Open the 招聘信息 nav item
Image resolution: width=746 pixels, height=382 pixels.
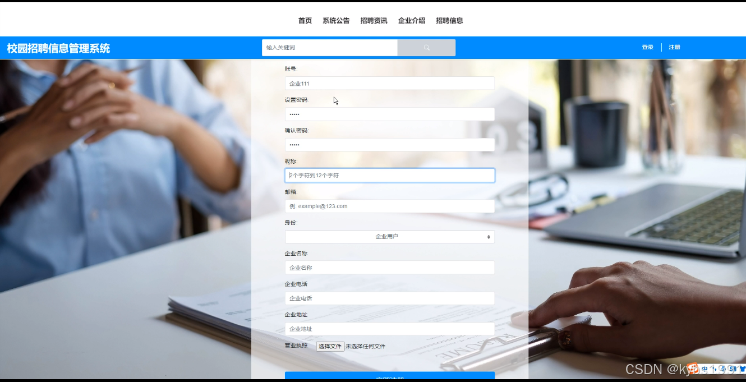(449, 21)
